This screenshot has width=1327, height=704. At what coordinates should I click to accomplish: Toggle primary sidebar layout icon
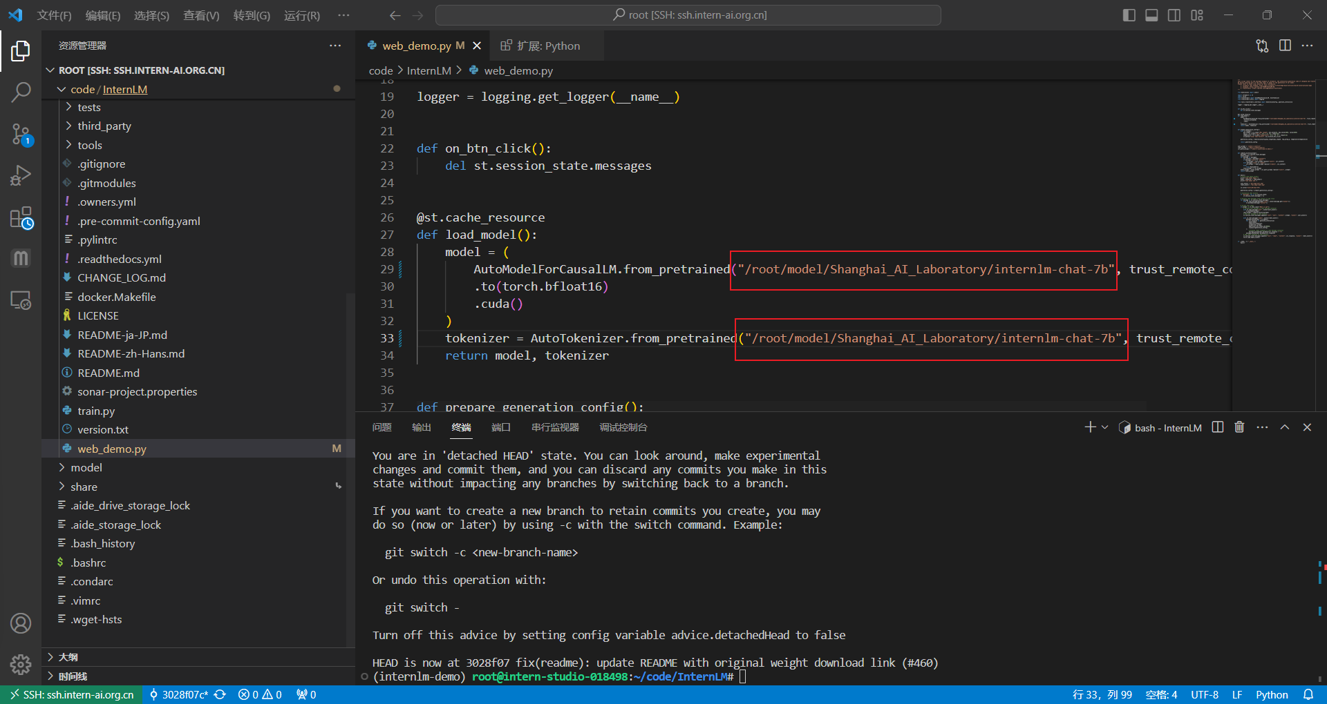point(1129,15)
